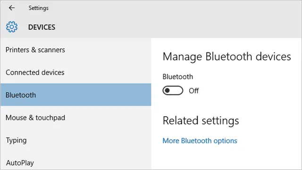The height and width of the screenshot is (170, 302).
Task: Click the black knob inside Bluetooth switch
Action: (x=168, y=91)
